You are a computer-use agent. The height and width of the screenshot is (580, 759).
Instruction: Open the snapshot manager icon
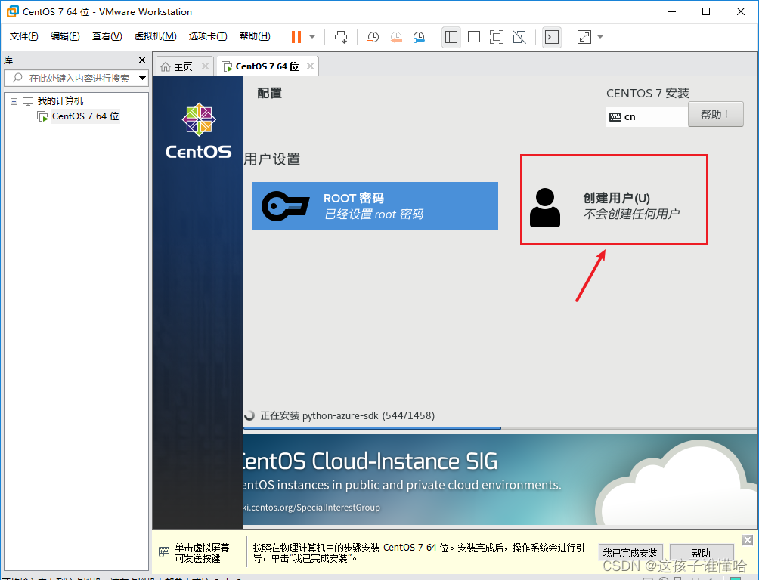tap(419, 37)
